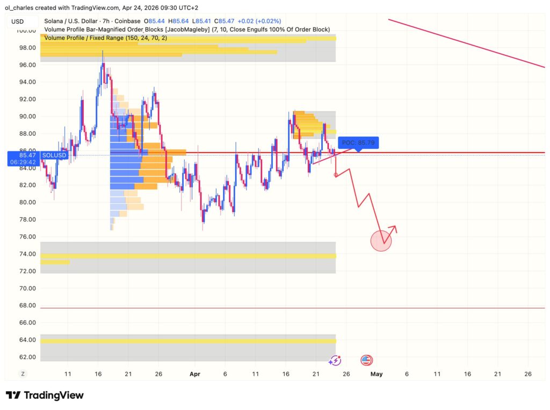Click the May label on the time axis
The height and width of the screenshot is (410, 550).
377,374
